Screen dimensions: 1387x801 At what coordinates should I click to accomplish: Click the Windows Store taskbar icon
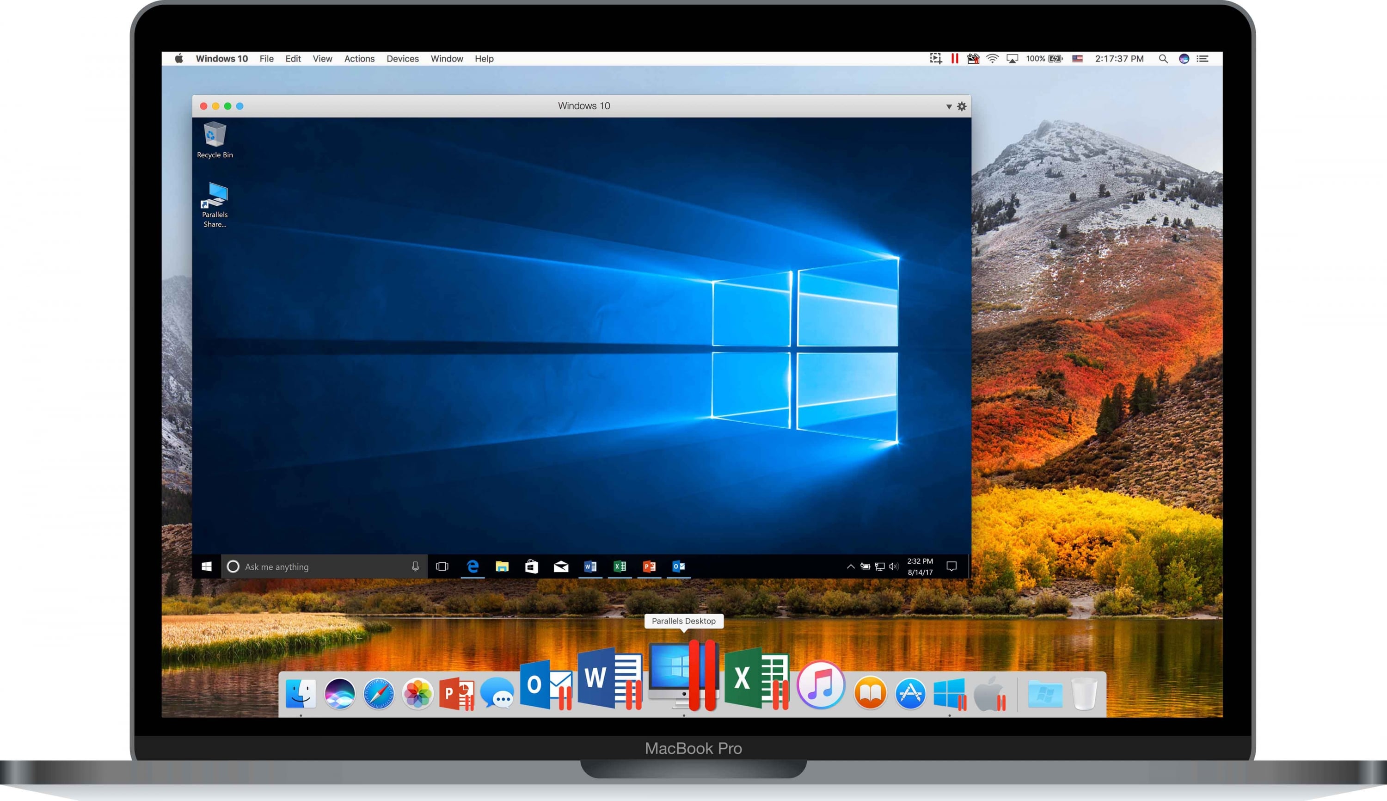click(531, 566)
